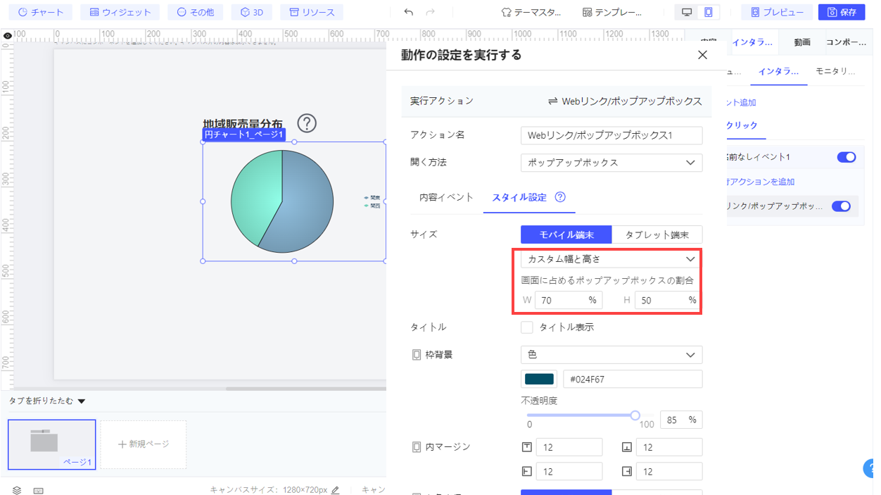This screenshot has width=881, height=495.
Task: Toggle the リンク/ポップアップボックス action switch
Action: [x=842, y=206]
